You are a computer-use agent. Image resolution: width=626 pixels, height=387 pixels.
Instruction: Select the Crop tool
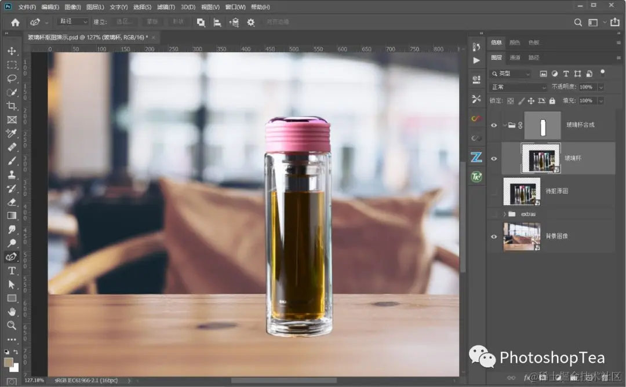point(12,105)
